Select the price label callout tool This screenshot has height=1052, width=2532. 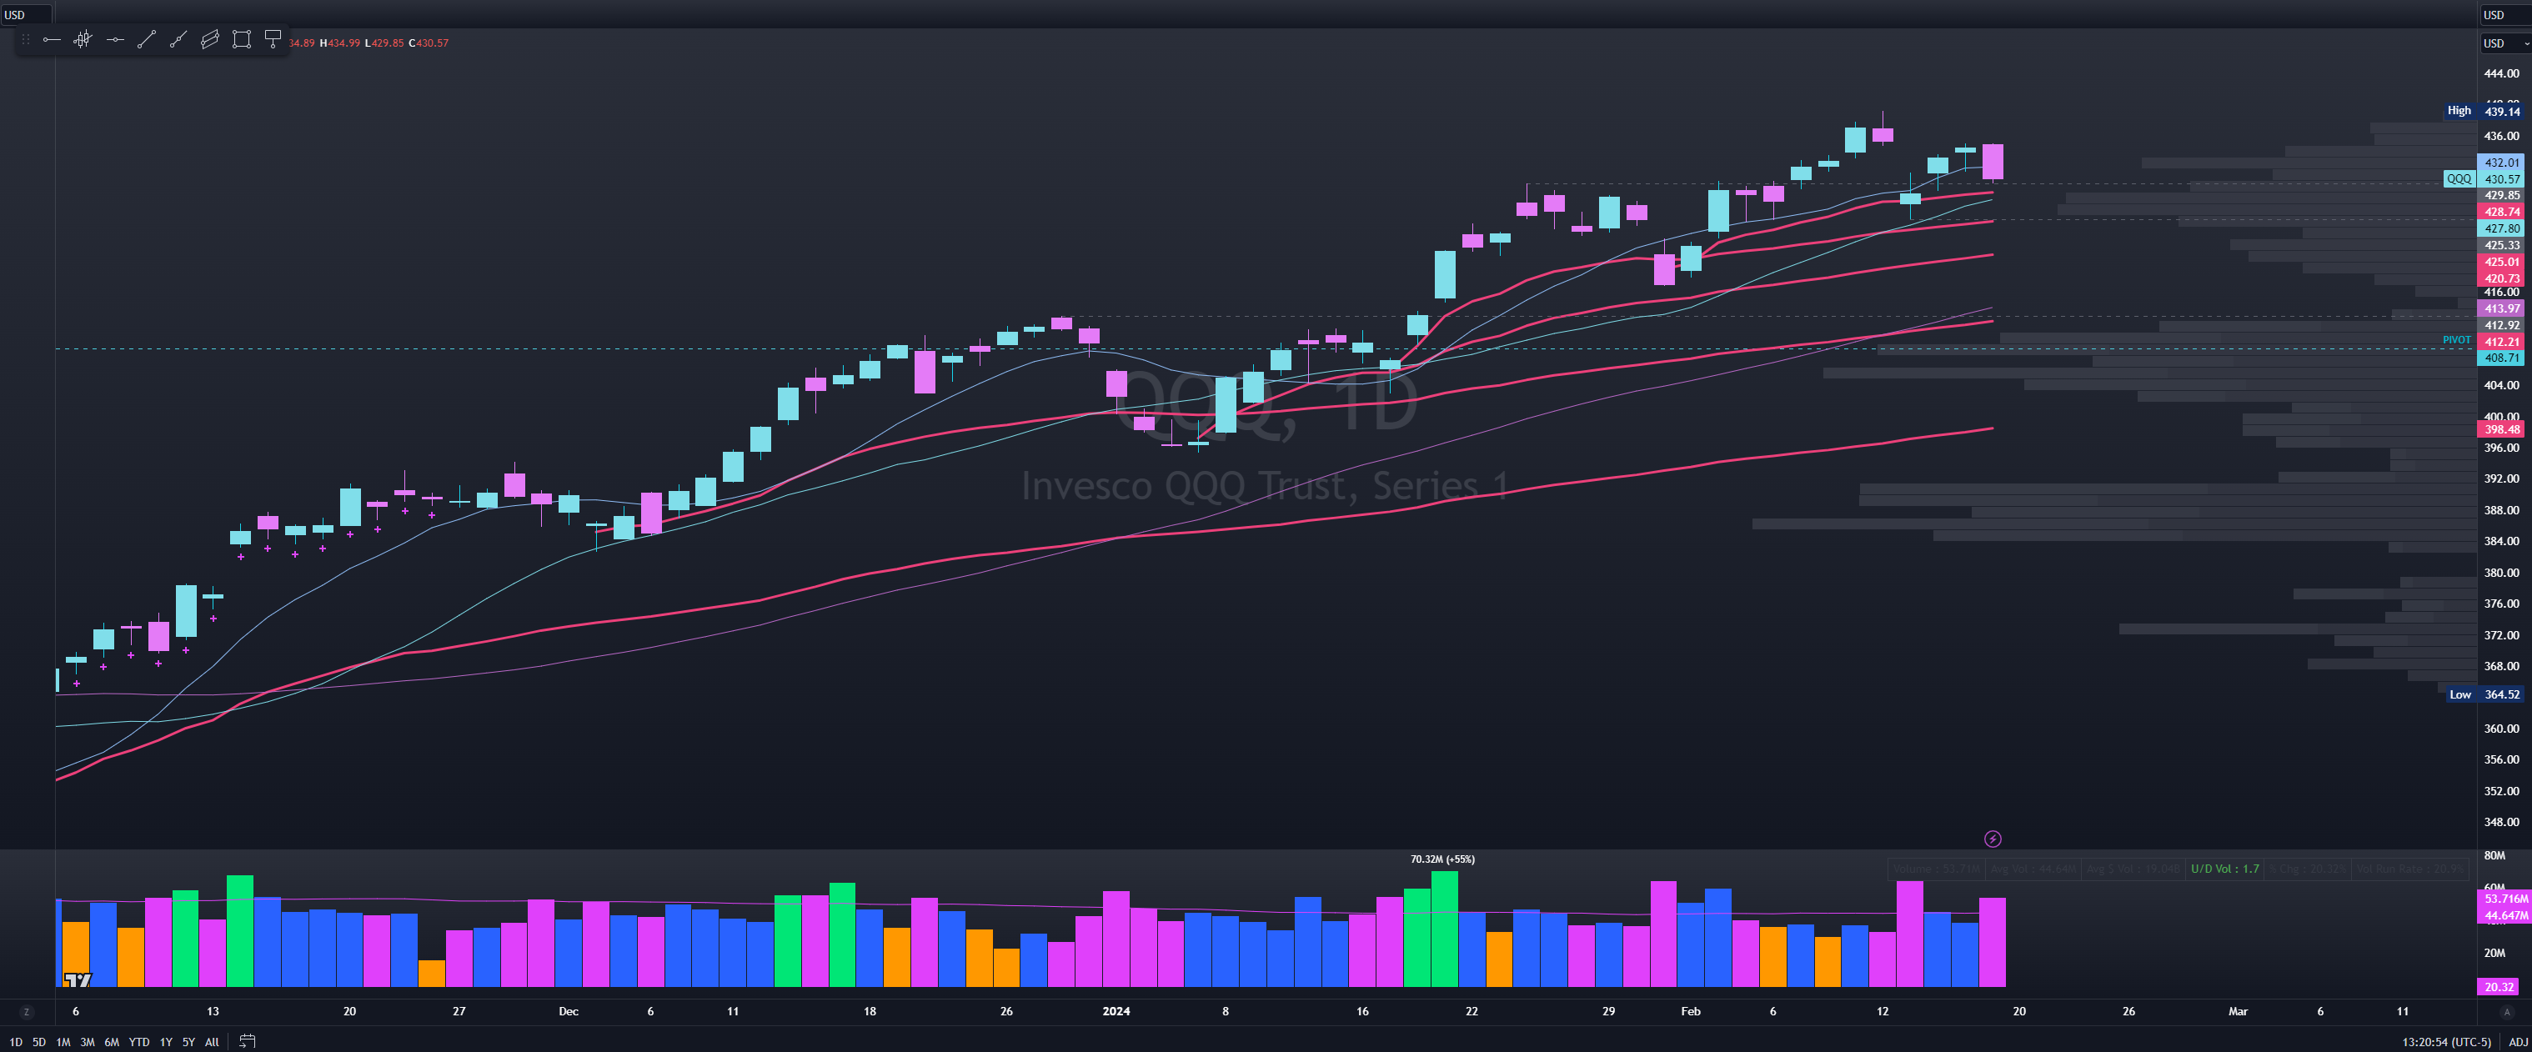273,39
